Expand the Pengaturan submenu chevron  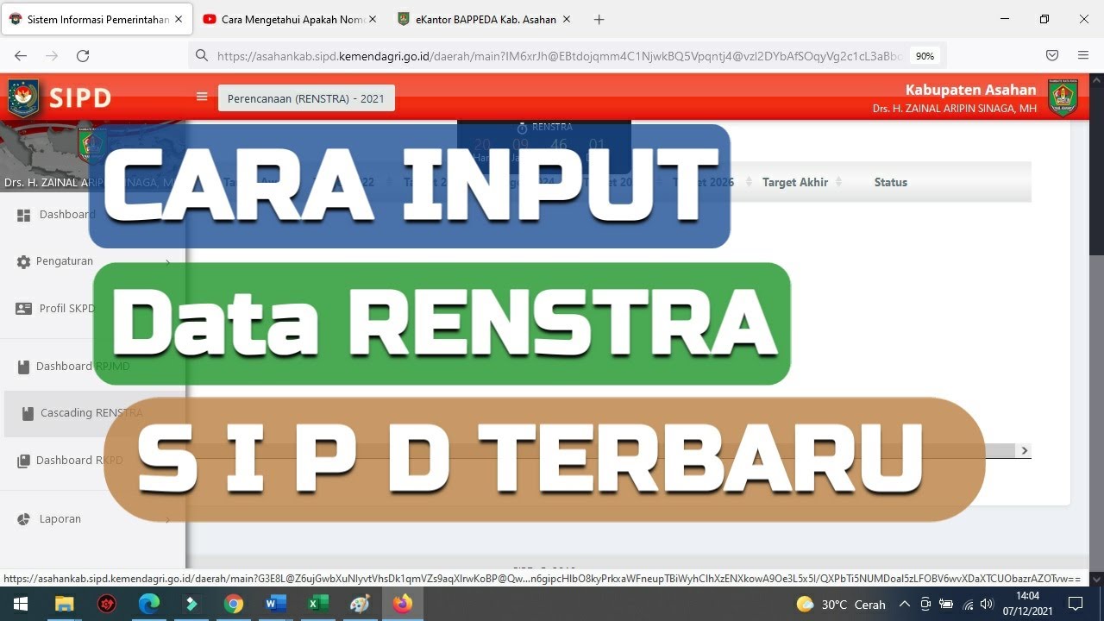(167, 262)
